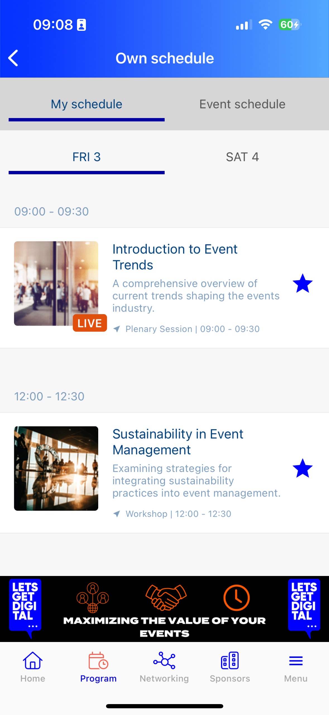Tap the Sustainability session thumbnail image
Image resolution: width=329 pixels, height=715 pixels.
click(x=56, y=469)
